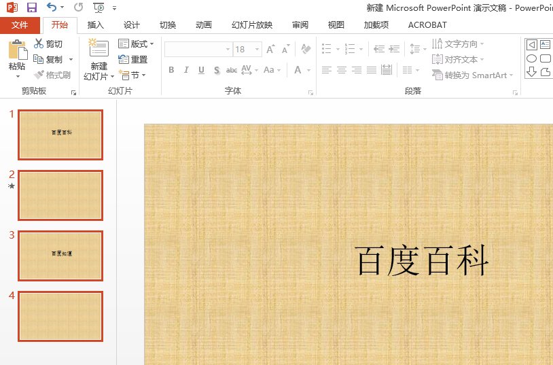Screen dimensions: 553x365
Task: Click 转换为 SmartArt button
Action: (x=472, y=75)
